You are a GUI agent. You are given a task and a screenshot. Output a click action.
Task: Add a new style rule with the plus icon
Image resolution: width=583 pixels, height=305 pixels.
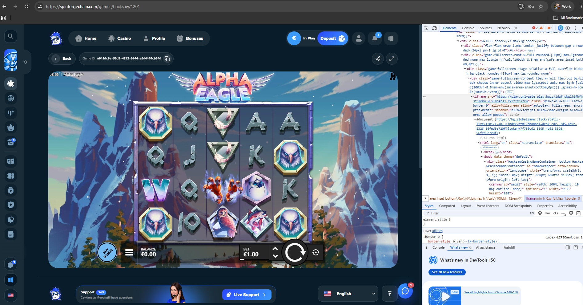tap(563, 213)
